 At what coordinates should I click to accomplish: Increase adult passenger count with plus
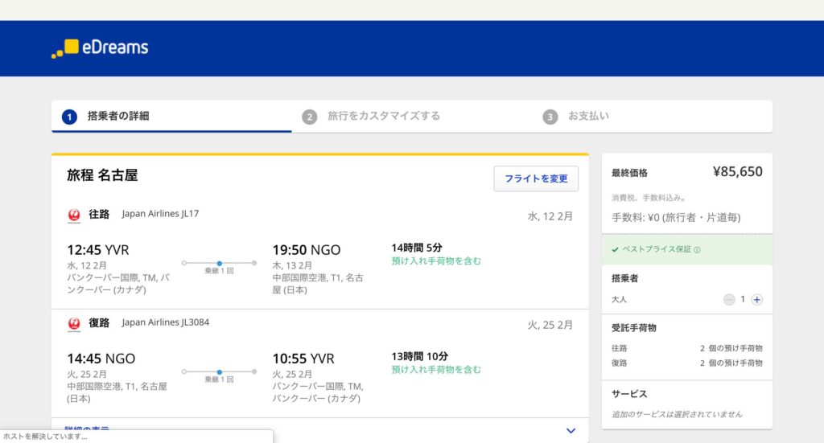click(x=756, y=299)
